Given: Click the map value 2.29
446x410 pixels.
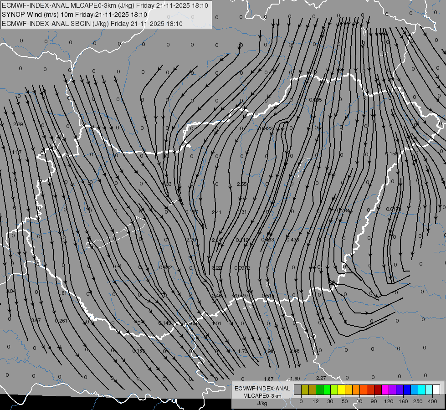Looking at the screenshot, I should (18, 124).
